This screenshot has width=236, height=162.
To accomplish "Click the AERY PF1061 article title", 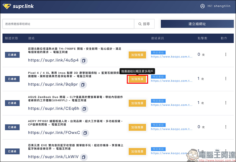I will (x=76, y=123).
